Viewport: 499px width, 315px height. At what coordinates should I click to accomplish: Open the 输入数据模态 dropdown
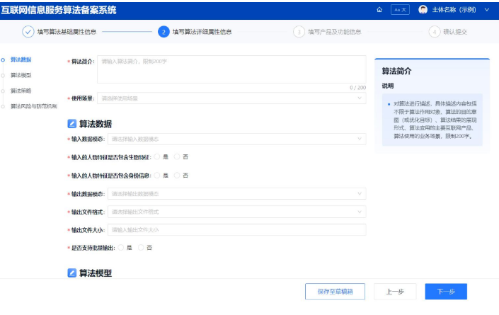(236, 139)
